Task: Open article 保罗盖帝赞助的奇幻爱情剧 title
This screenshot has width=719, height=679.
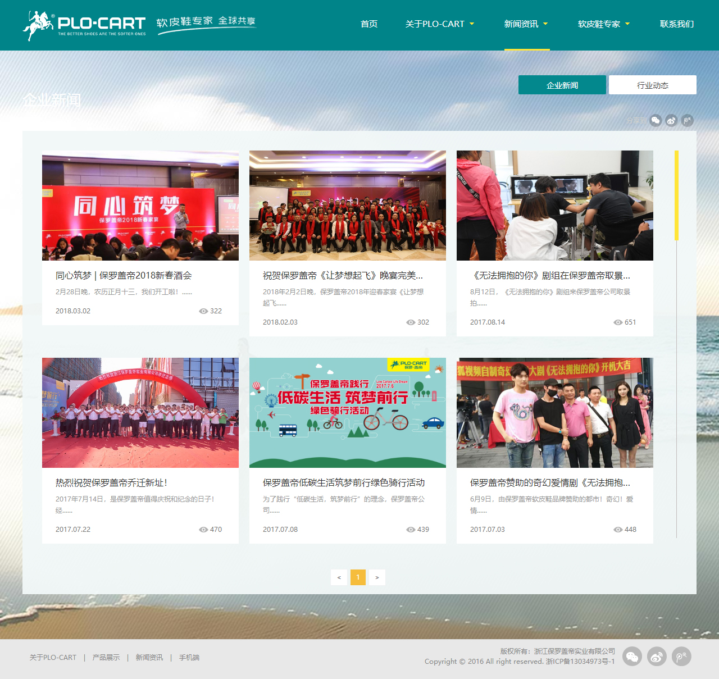Action: click(x=550, y=482)
